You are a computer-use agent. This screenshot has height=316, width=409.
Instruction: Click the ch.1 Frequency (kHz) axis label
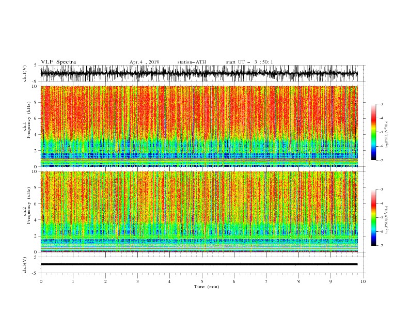(x=27, y=120)
